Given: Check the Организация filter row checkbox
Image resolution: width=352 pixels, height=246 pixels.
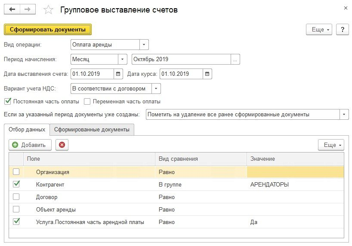Looking at the screenshot, I should [16, 172].
